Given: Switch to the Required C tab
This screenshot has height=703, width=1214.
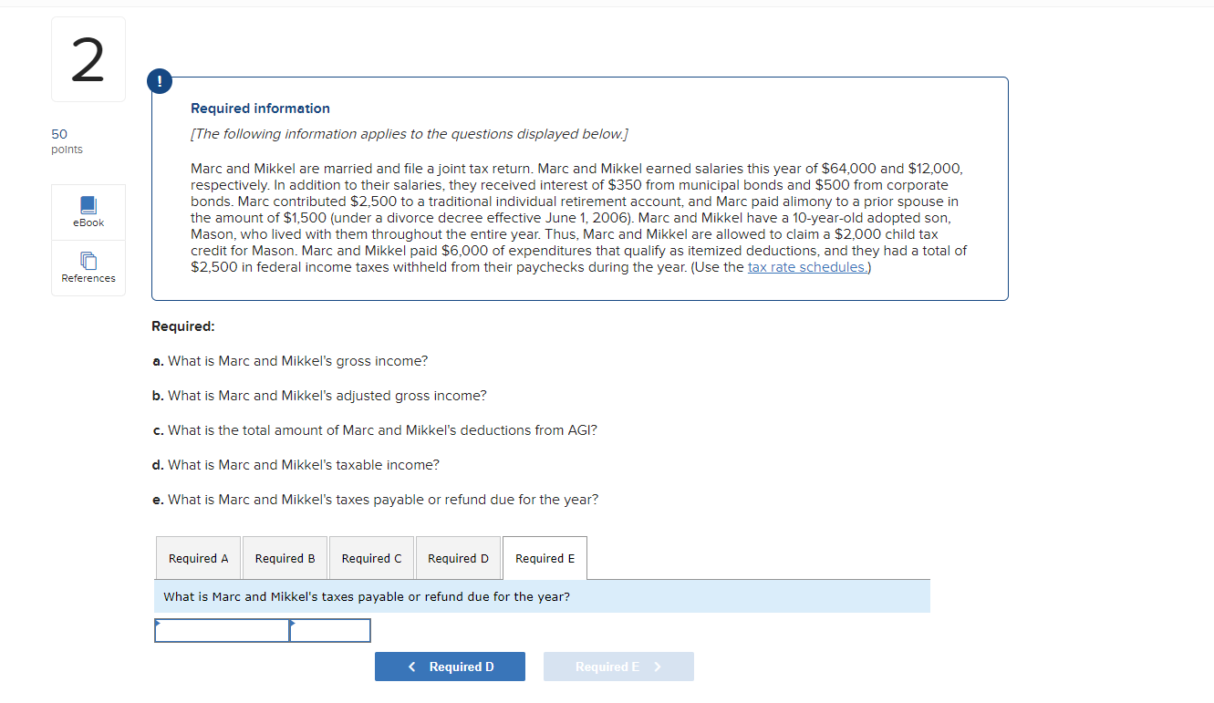Looking at the screenshot, I should pyautogui.click(x=371, y=557).
